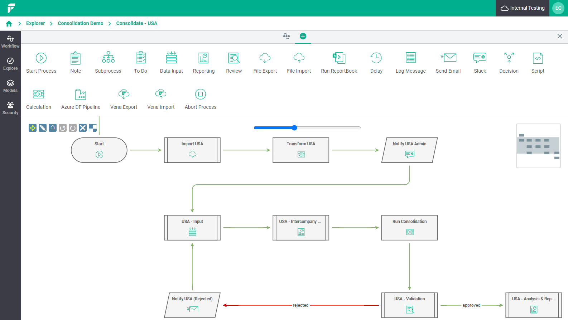The width and height of the screenshot is (568, 320).
Task: Open the Internal Testing environment selector
Action: click(523, 8)
